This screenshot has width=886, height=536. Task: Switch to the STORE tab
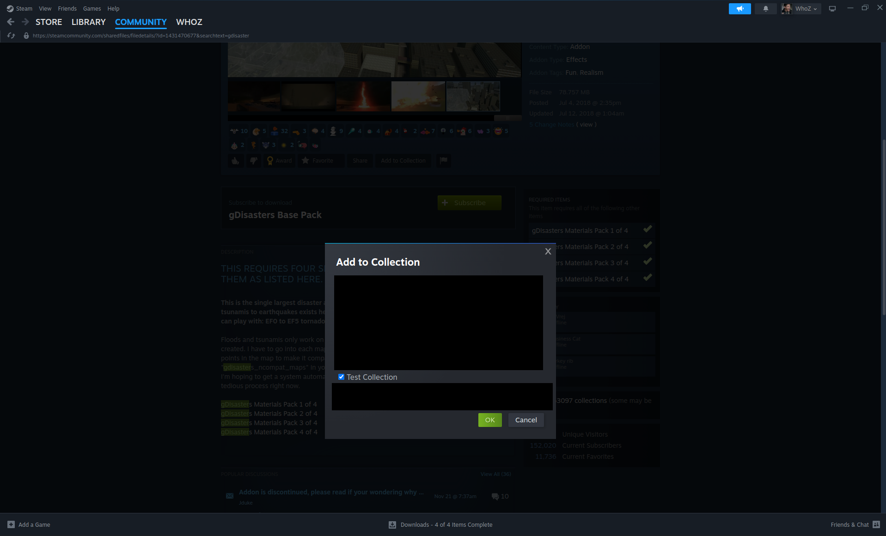pyautogui.click(x=49, y=22)
